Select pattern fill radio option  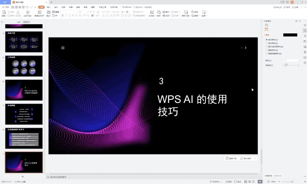tap(267, 50)
